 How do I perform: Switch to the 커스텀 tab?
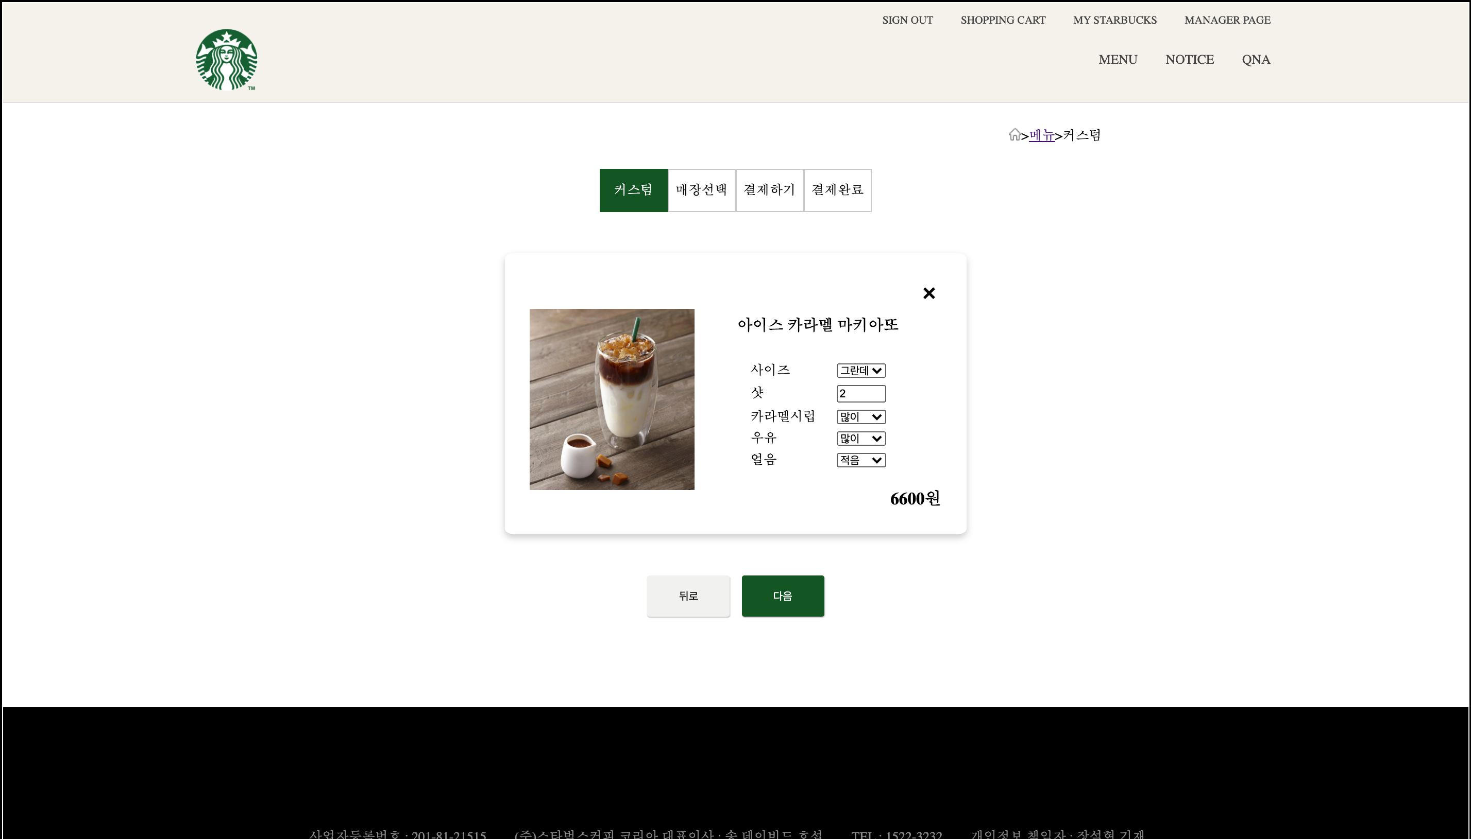(633, 189)
